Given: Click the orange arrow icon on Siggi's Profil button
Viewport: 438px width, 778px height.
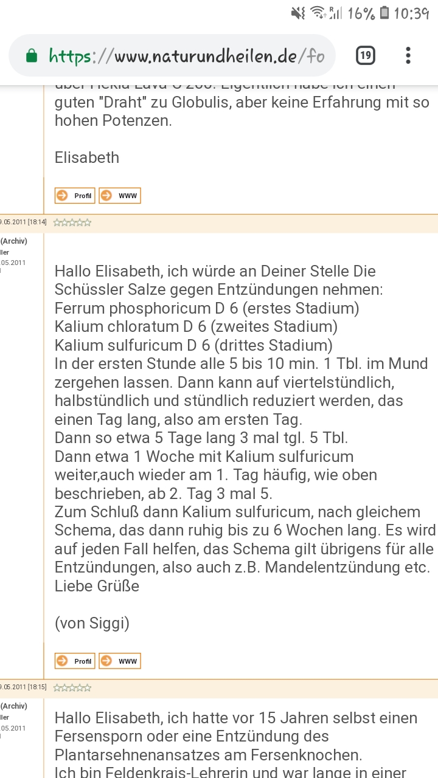Looking at the screenshot, I should click(x=62, y=661).
